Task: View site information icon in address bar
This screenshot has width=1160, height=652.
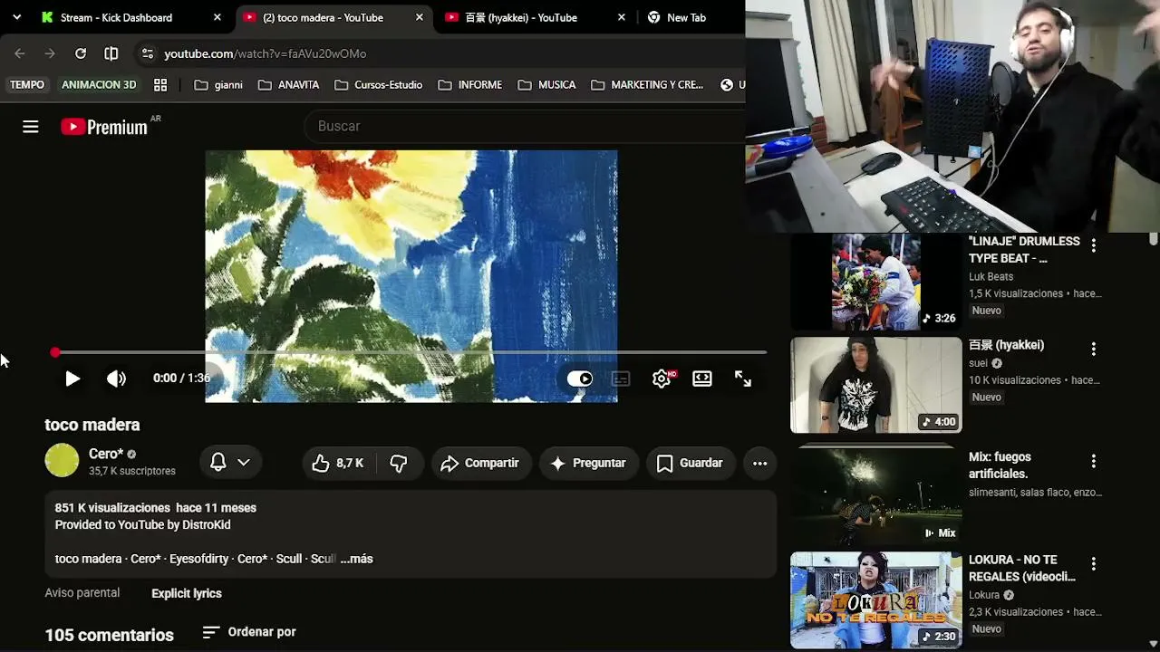Action: pyautogui.click(x=148, y=53)
